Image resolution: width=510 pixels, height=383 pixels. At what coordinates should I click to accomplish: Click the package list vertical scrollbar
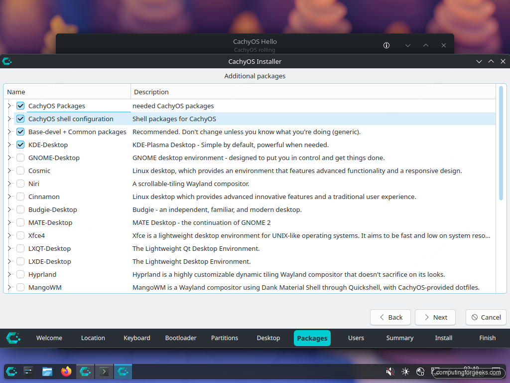coord(501,143)
